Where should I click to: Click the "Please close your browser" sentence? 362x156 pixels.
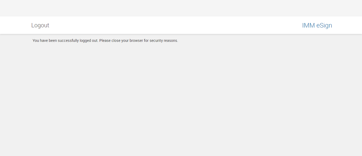[x=138, y=41]
